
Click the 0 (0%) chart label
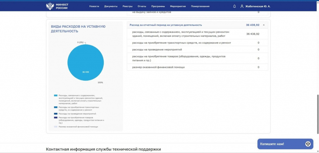80,42
